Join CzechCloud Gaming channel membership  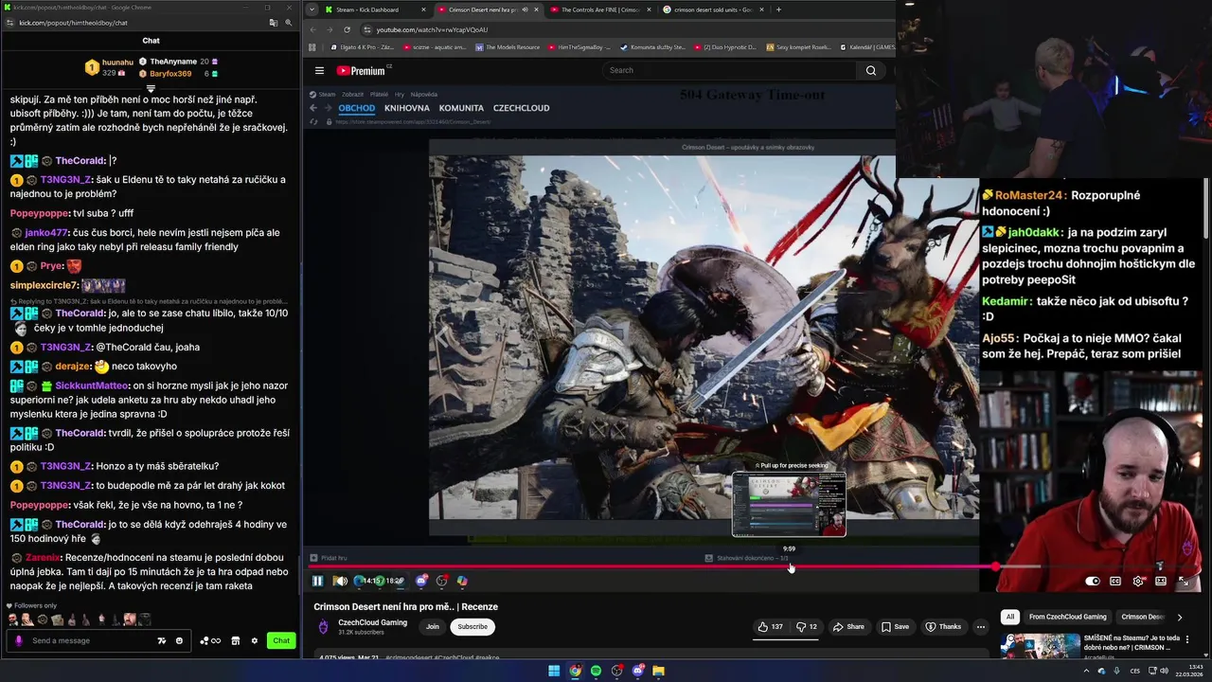coord(433,626)
